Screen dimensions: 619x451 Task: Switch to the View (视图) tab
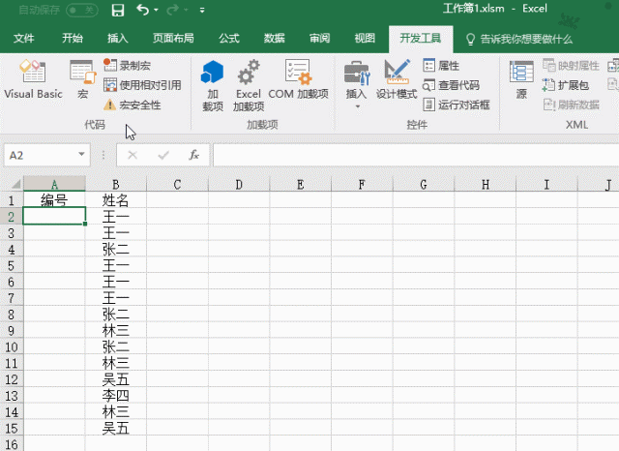[365, 39]
